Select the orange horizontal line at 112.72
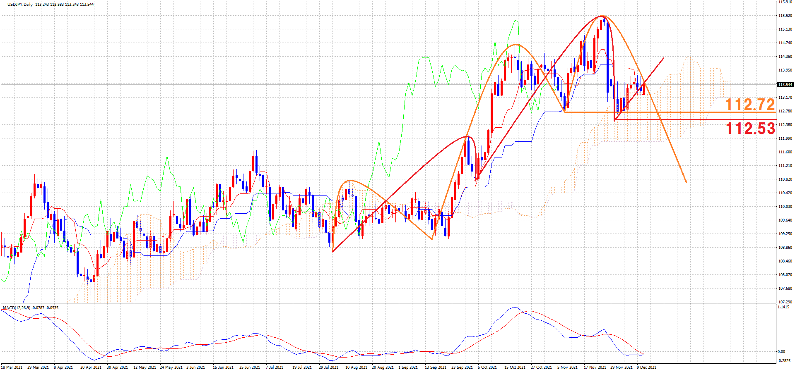795x372 pixels. (x=683, y=112)
